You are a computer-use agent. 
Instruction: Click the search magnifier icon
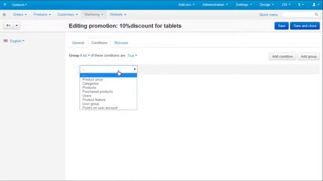tap(316, 15)
